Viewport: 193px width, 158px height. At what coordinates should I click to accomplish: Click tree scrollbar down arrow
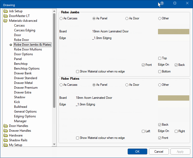tap(54, 144)
